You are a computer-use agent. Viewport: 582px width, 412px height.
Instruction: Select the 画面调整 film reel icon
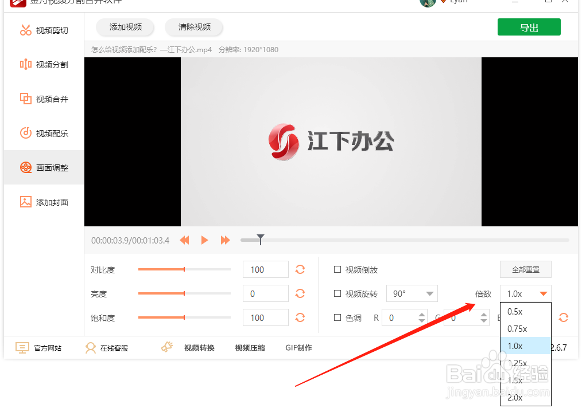coord(26,167)
